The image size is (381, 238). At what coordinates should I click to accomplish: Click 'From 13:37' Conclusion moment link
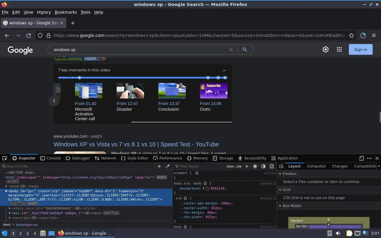tap(169, 104)
